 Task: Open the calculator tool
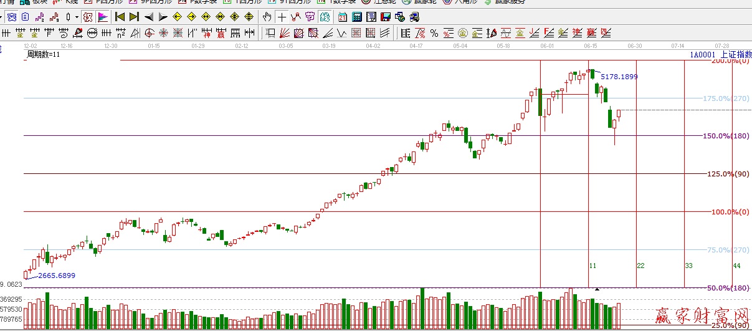coord(357,17)
